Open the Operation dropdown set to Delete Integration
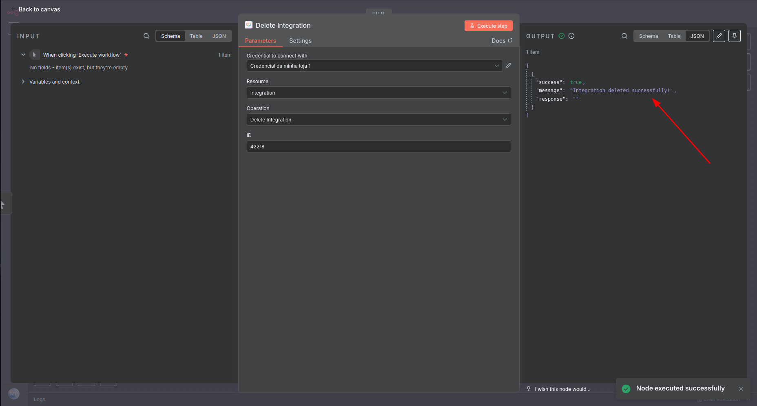This screenshot has height=406, width=757. coord(378,119)
